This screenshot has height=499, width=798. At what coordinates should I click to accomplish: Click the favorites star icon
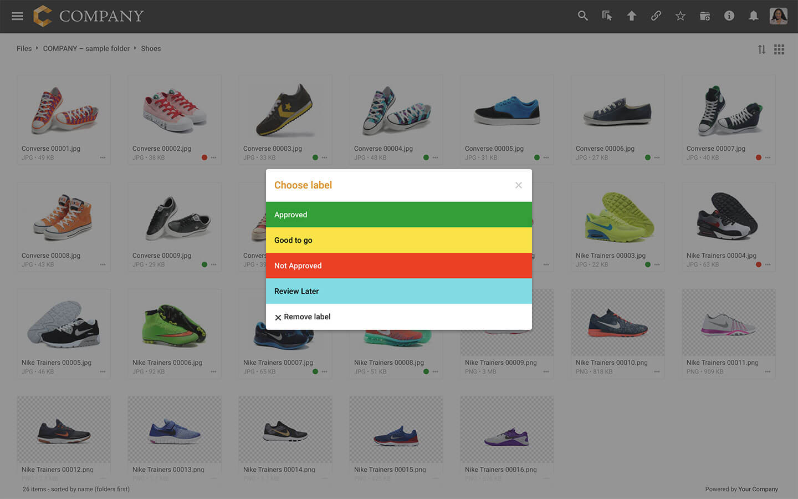pyautogui.click(x=680, y=16)
